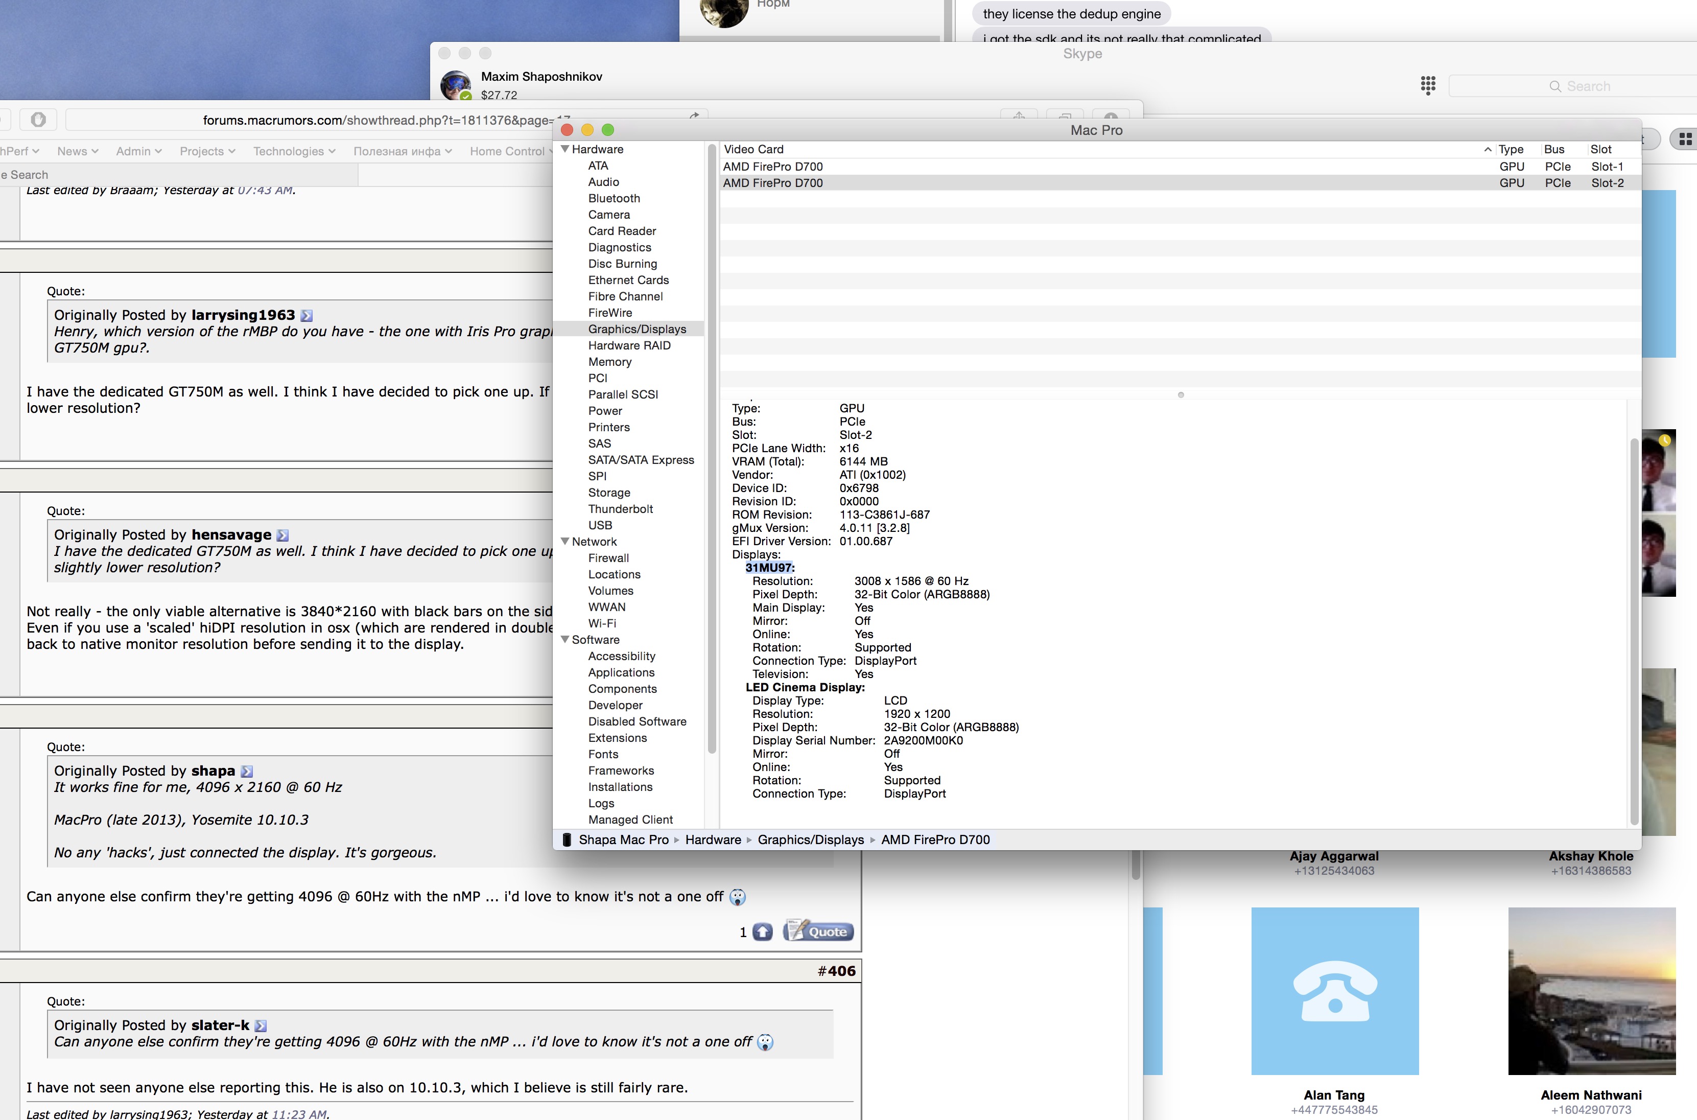The image size is (1697, 1120).
Task: Open the Admin bookmarks dropdown
Action: [138, 151]
